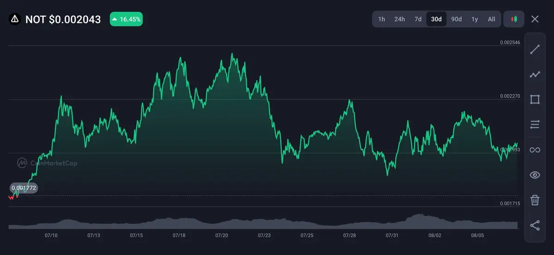Image resolution: width=554 pixels, height=255 pixels.
Task: Choose the 90d time range
Action: coord(456,19)
